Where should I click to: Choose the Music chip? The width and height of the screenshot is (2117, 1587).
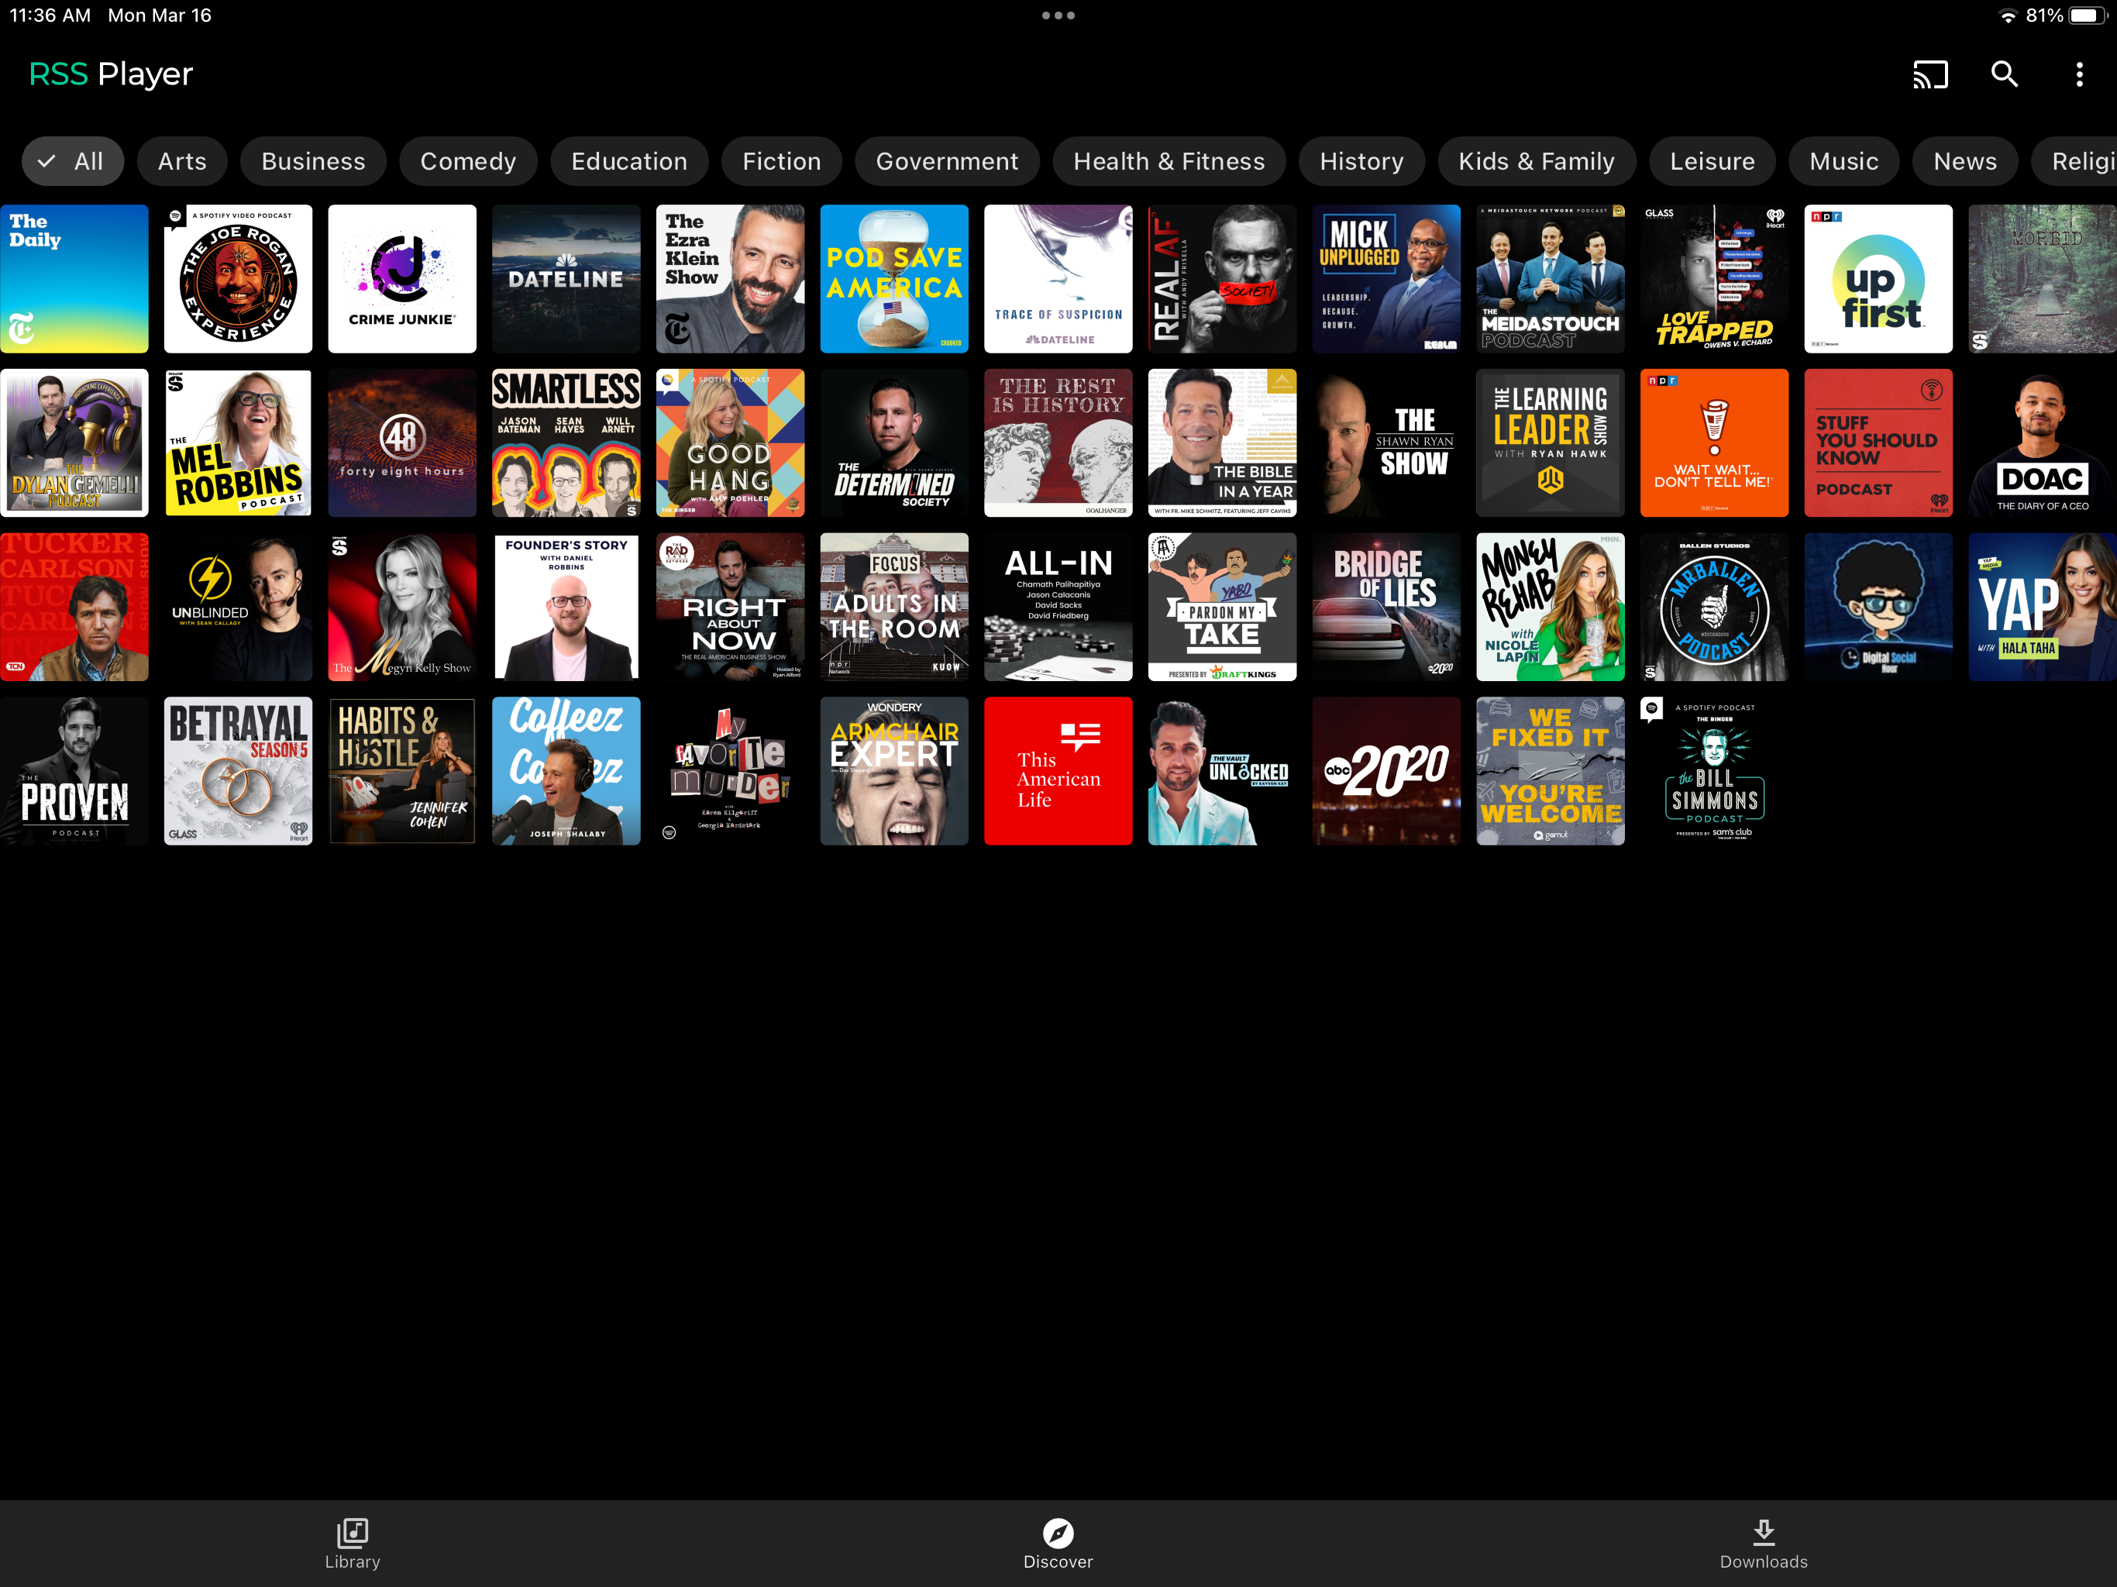click(x=1843, y=161)
